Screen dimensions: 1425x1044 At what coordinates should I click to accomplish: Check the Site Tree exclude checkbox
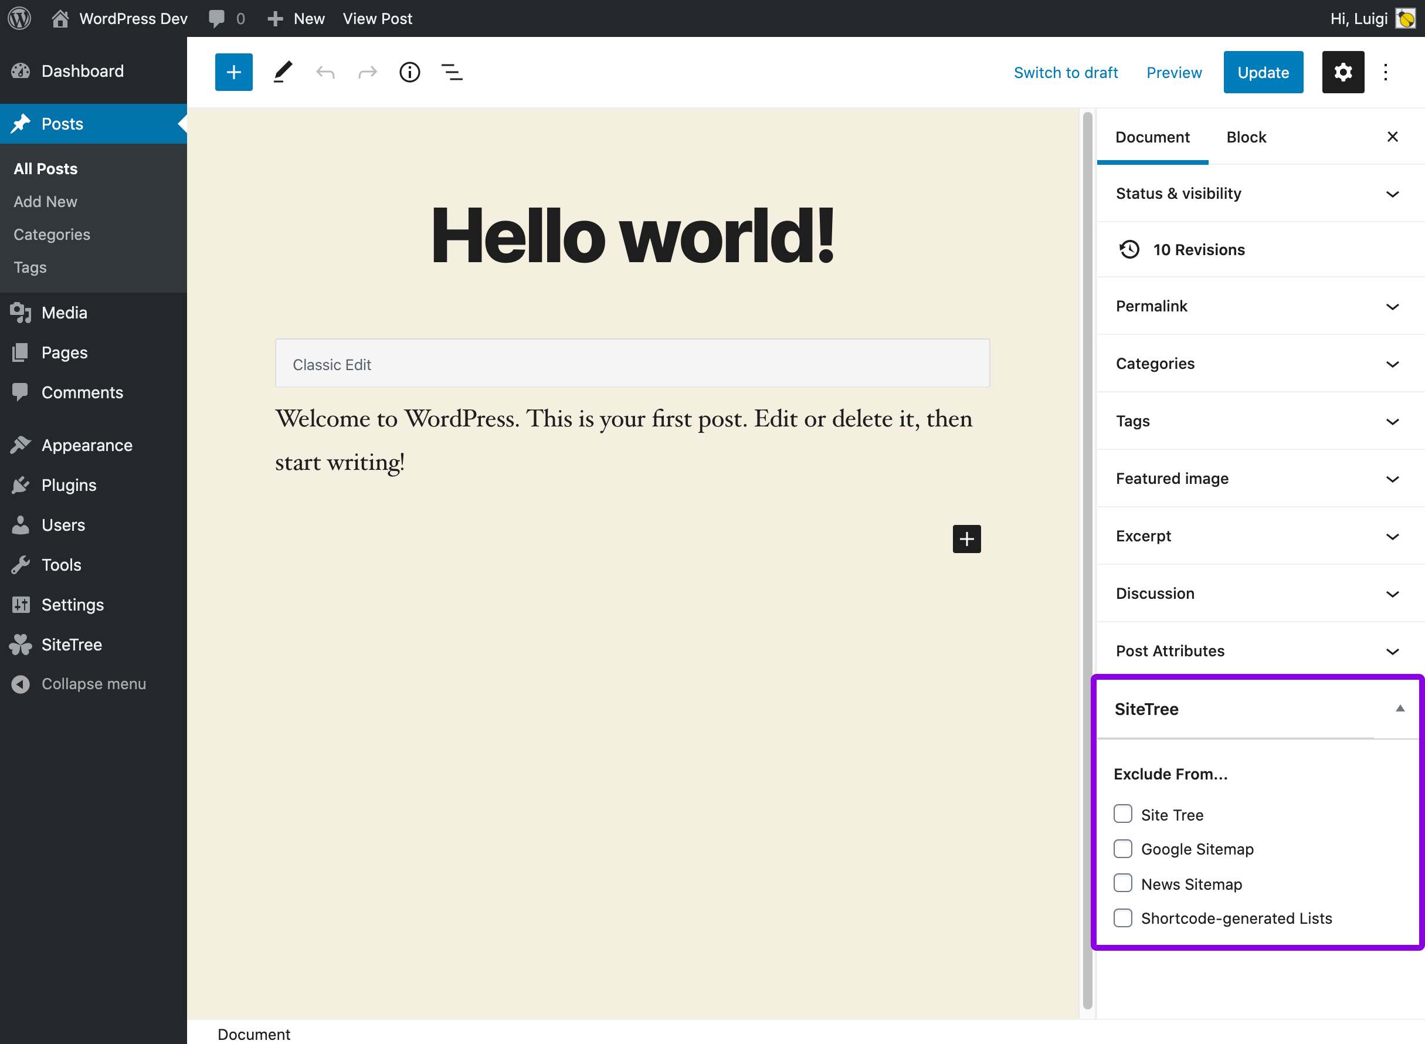(x=1123, y=814)
